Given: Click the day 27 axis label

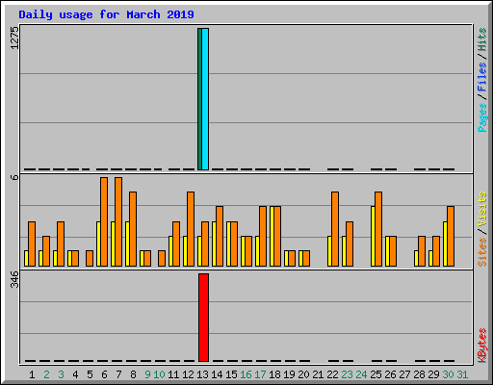Looking at the screenshot, I should tap(404, 374).
